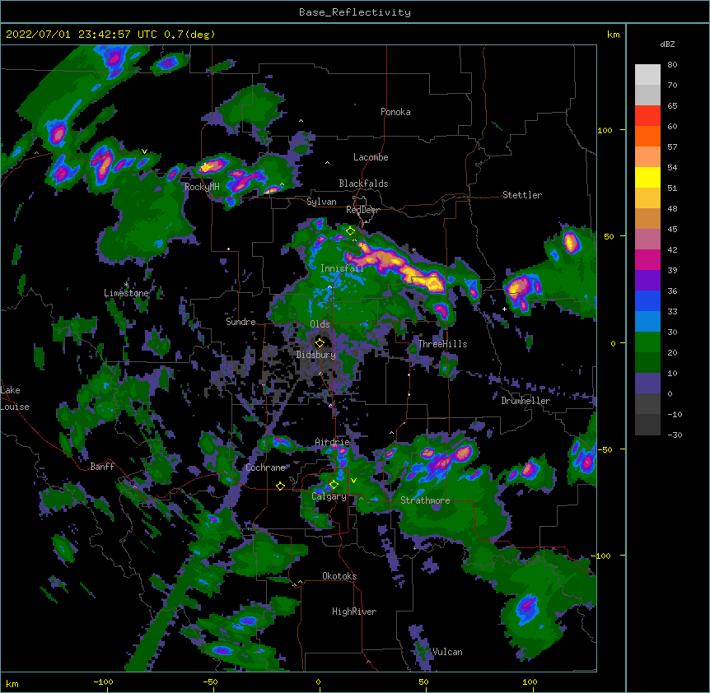Viewport: 710px width, 693px height.
Task: Click the yellow V marker northwest of RockyMH
Action: 144,151
